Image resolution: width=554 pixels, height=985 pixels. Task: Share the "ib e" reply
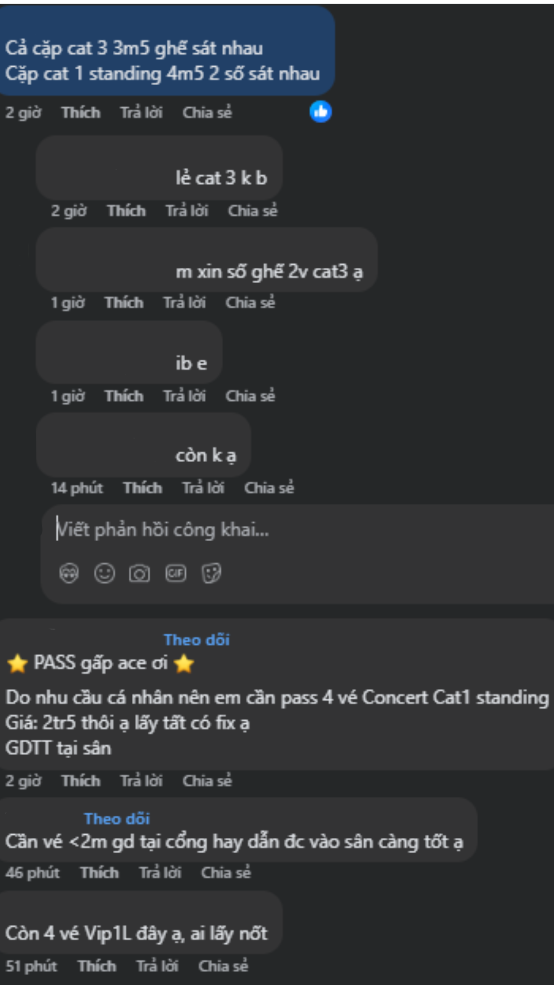(x=250, y=396)
